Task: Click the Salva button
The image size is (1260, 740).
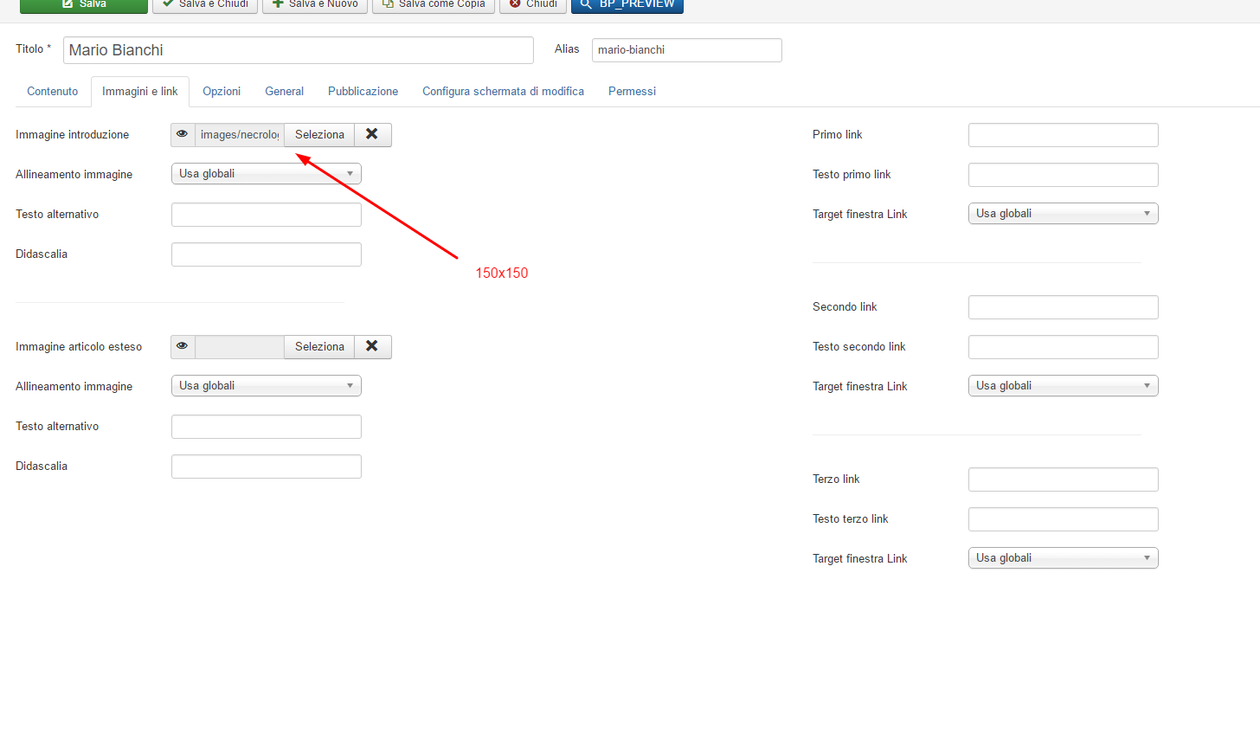Action: pyautogui.click(x=84, y=4)
